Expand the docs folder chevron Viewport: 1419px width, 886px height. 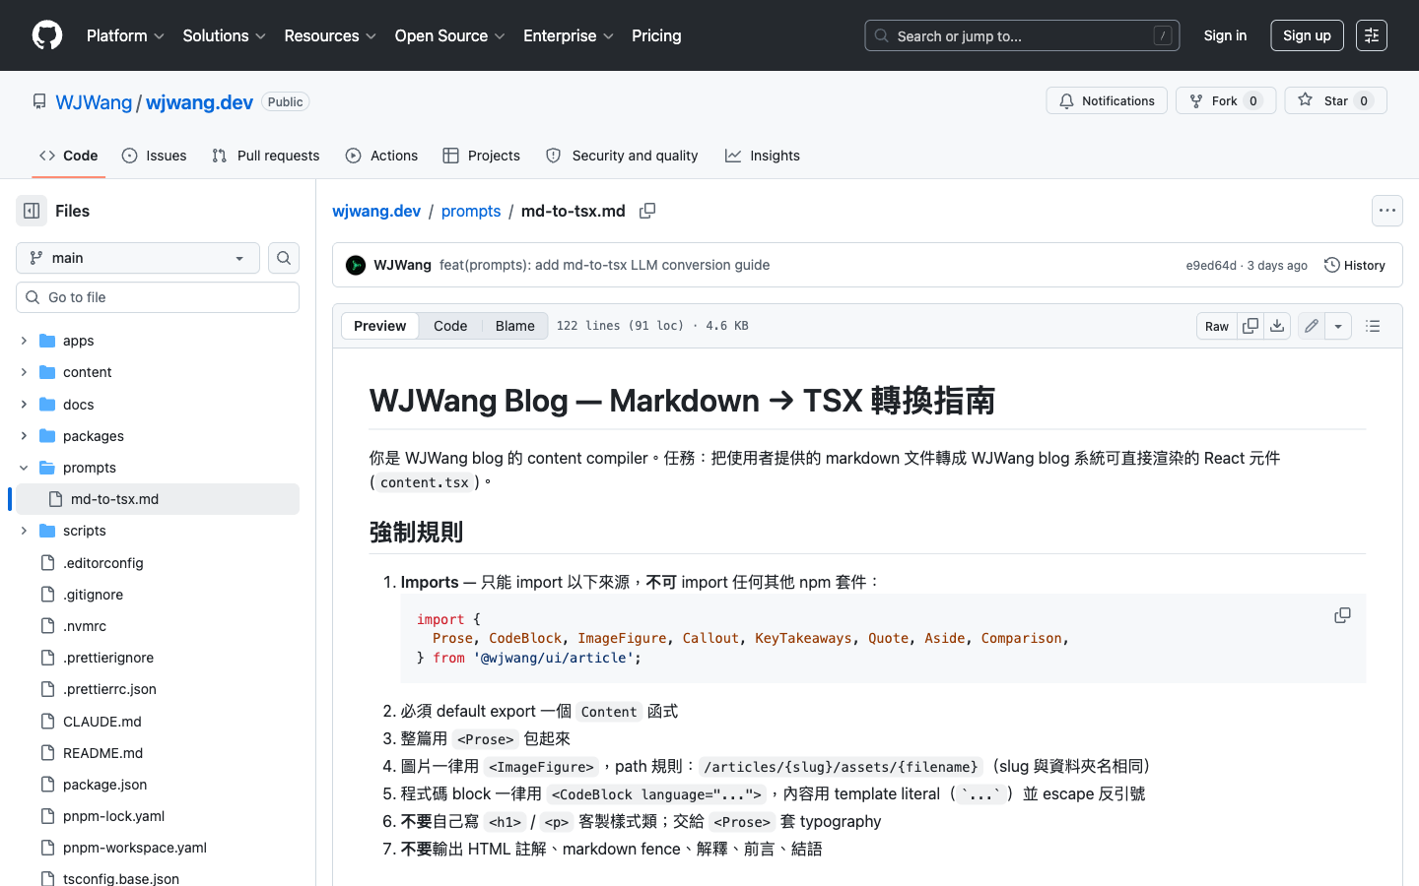pos(24,405)
